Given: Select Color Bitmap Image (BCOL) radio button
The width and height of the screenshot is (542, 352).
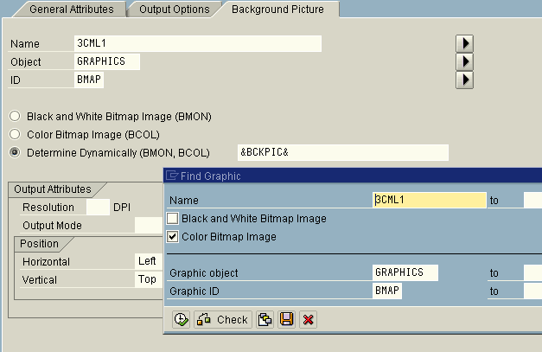Looking at the screenshot, I should (x=15, y=134).
